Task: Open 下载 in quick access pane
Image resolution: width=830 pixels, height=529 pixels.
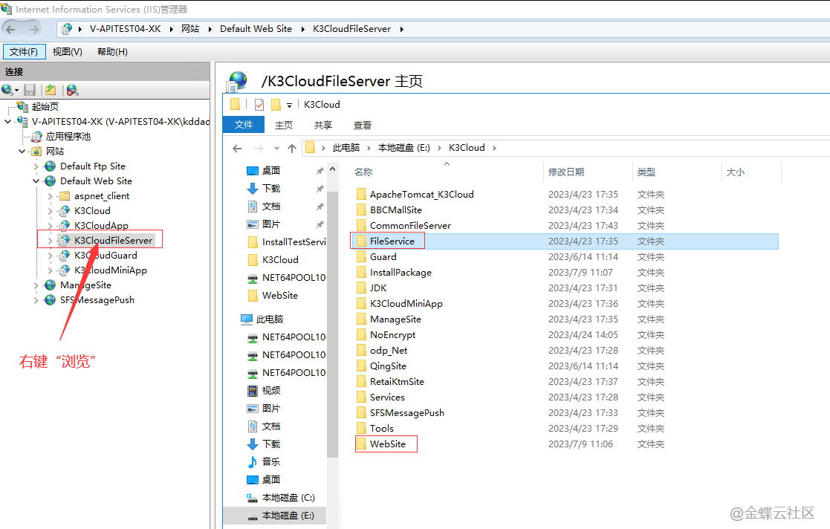Action: tap(271, 189)
